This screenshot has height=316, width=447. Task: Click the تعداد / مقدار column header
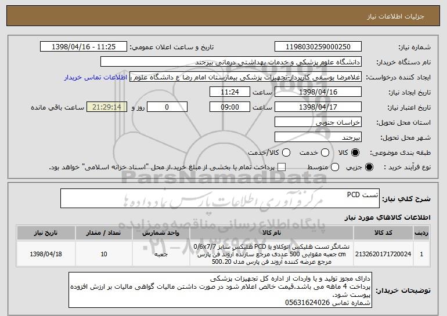coord(104,233)
